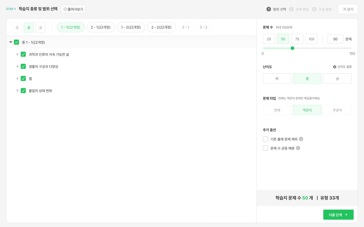Choose 하 difficulty

pyautogui.click(x=277, y=78)
